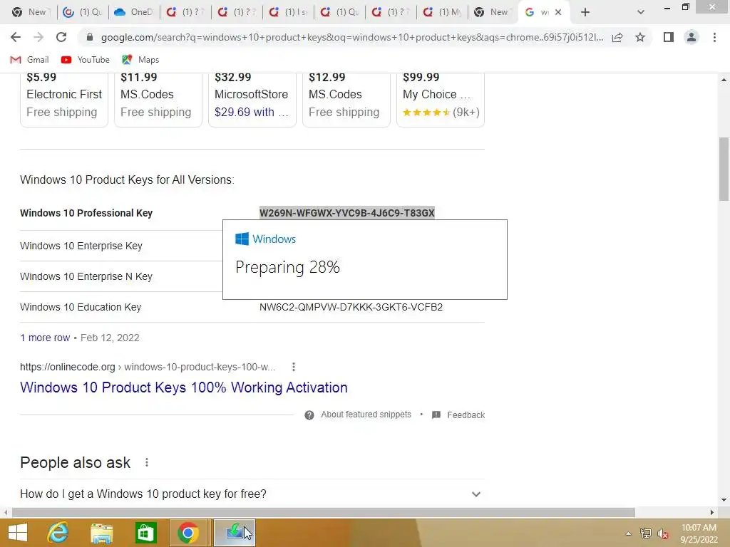Viewport: 730px width, 547px height.
Task: Click the Windows setup installer taskbar icon
Action: (234, 533)
